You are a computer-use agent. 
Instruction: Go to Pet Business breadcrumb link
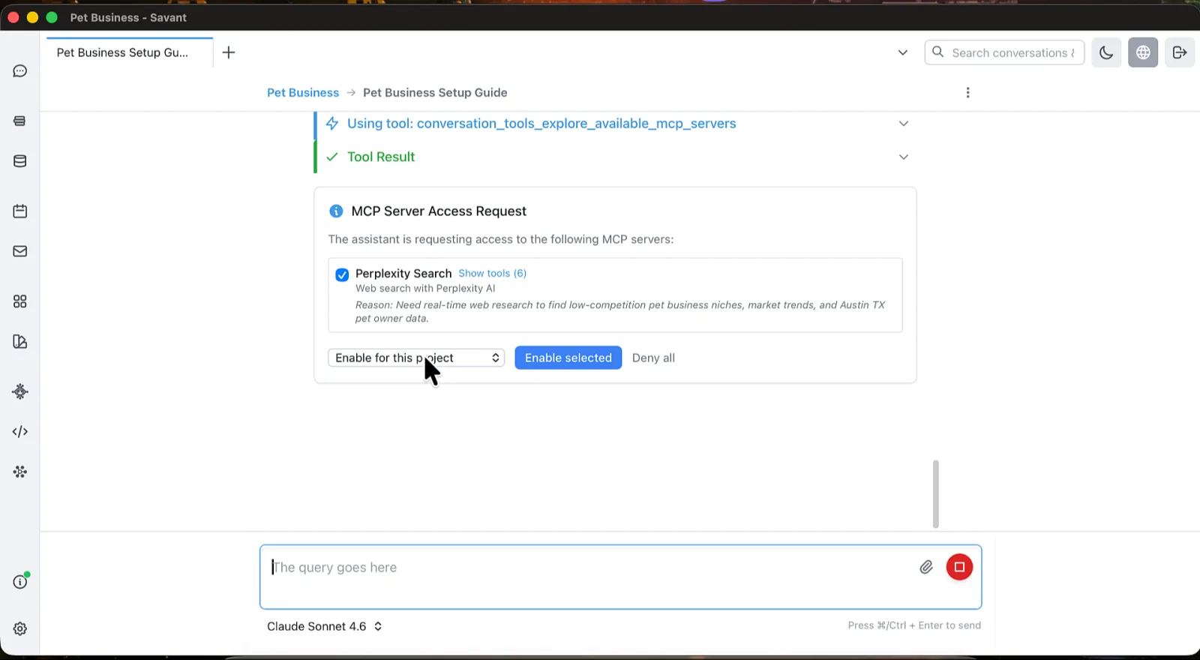[303, 92]
